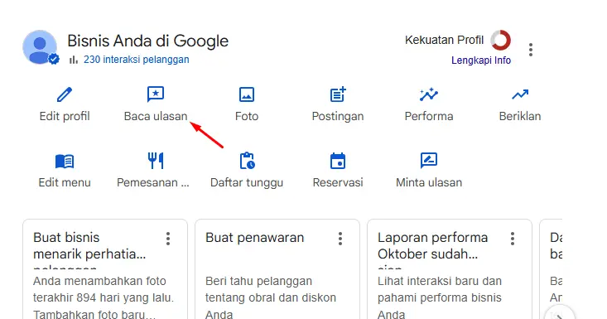607x319 pixels.
Task: Open the 230 interaksi pelanggan link
Action: coord(137,60)
